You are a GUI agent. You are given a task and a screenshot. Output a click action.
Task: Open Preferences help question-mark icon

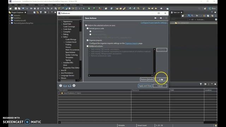pyautogui.click(x=61, y=85)
